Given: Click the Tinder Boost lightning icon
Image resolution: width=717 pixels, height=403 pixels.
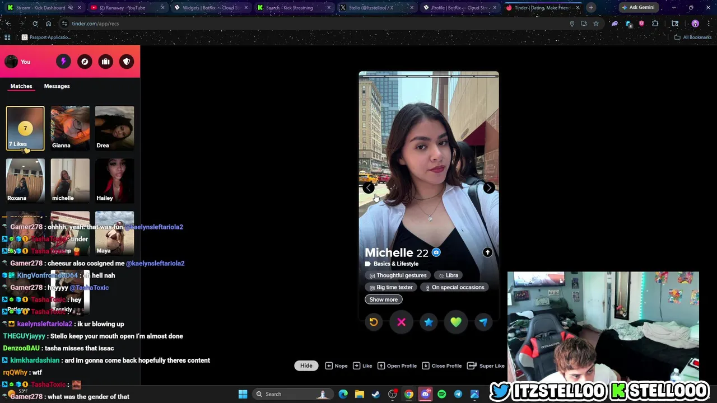Looking at the screenshot, I should tap(63, 62).
